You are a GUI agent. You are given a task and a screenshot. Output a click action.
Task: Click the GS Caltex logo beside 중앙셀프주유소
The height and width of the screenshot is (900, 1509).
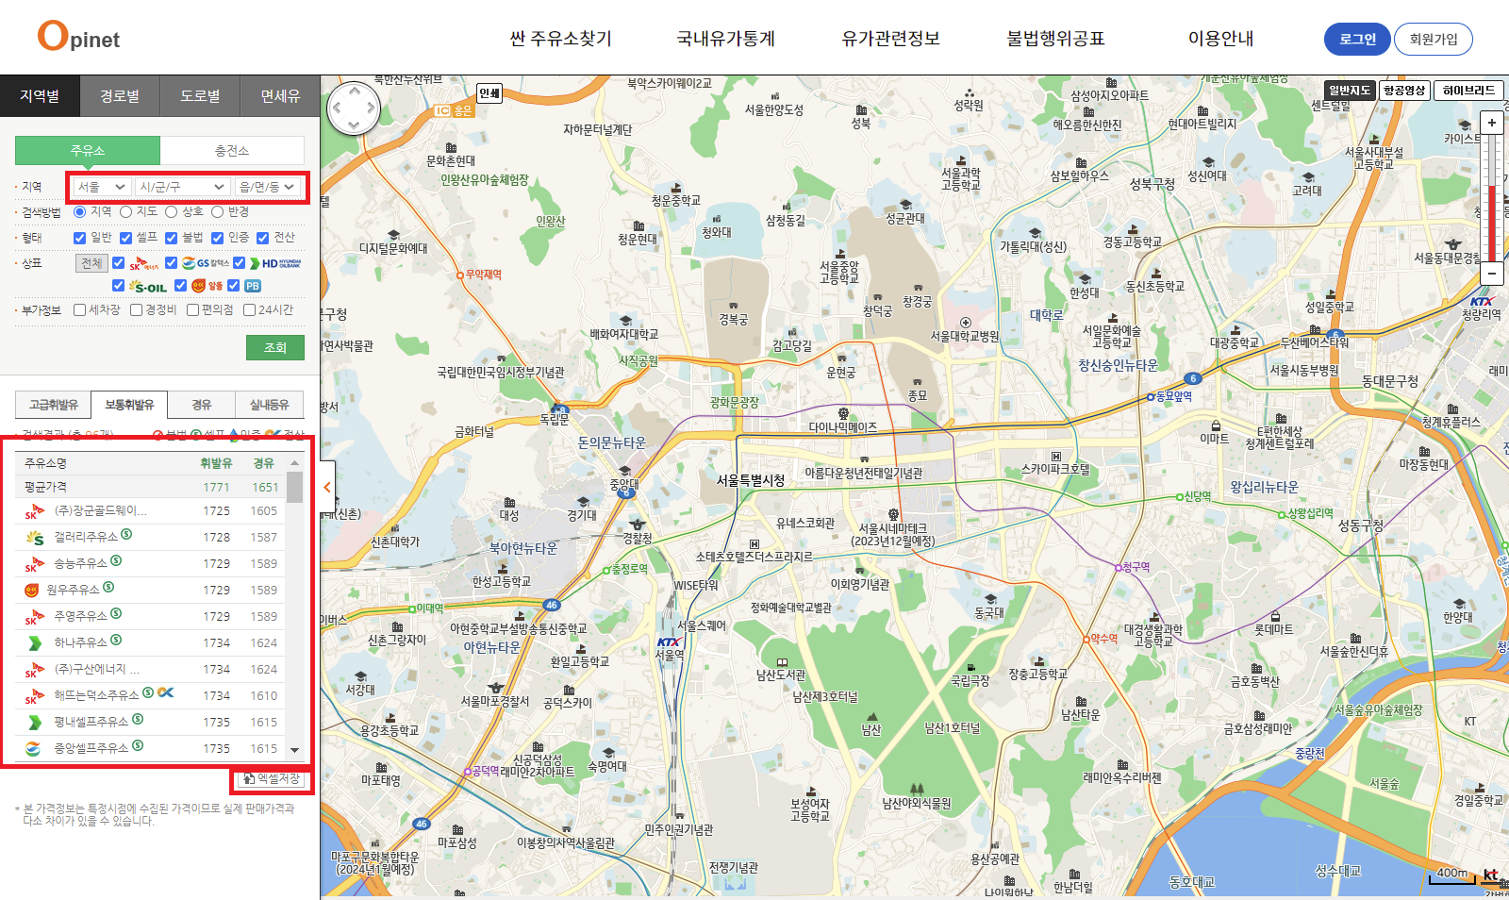click(33, 748)
